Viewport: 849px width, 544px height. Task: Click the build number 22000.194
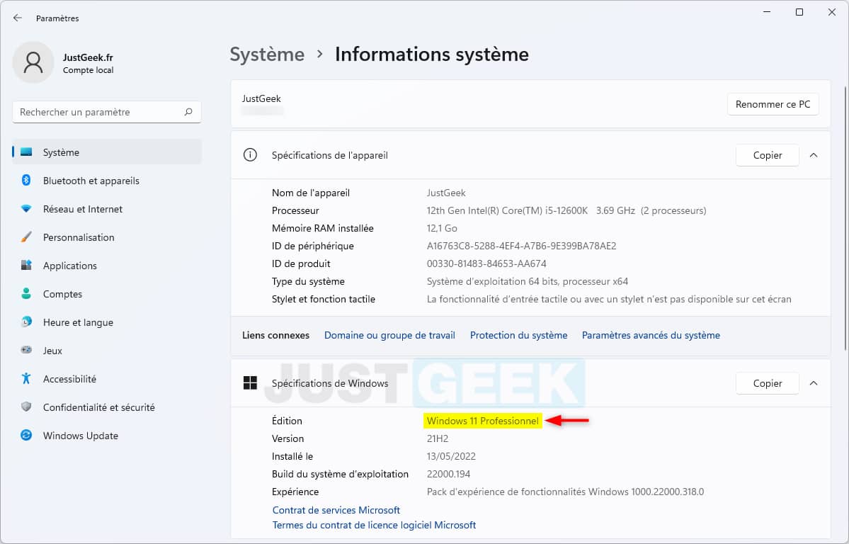point(448,474)
